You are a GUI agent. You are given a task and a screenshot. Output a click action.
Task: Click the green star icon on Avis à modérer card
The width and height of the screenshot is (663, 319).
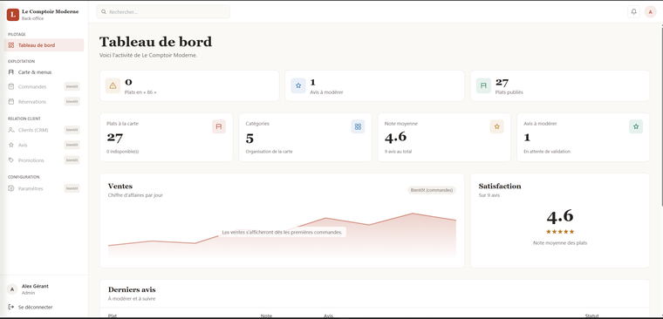pyautogui.click(x=636, y=126)
